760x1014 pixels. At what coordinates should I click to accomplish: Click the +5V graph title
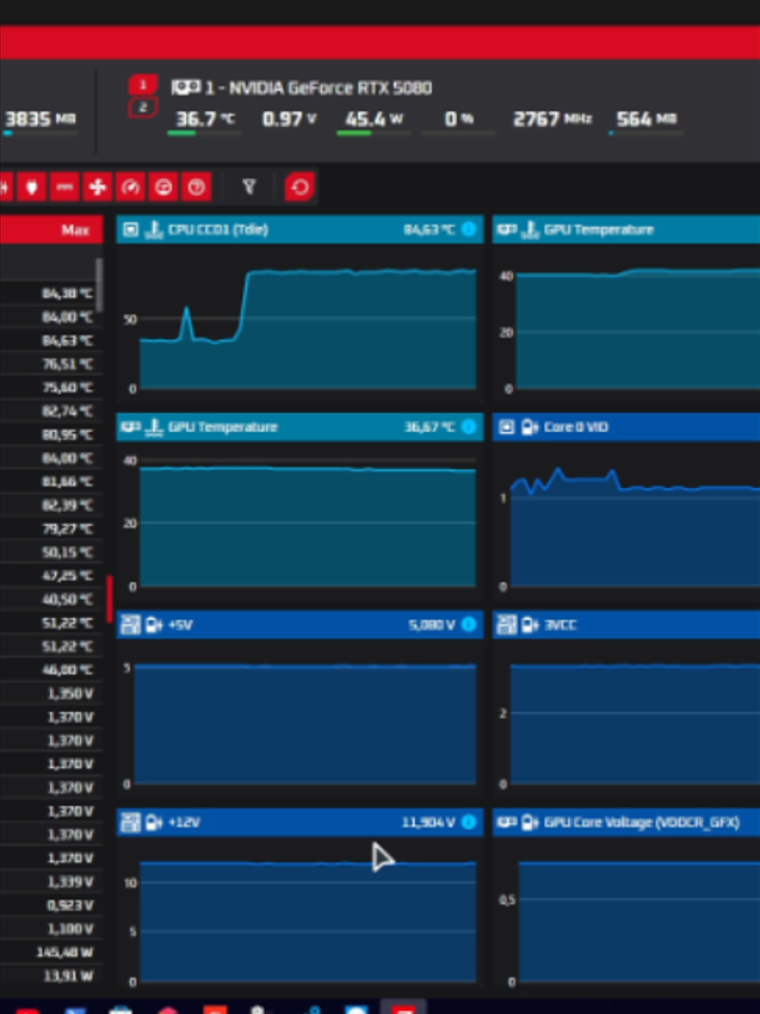(x=180, y=625)
